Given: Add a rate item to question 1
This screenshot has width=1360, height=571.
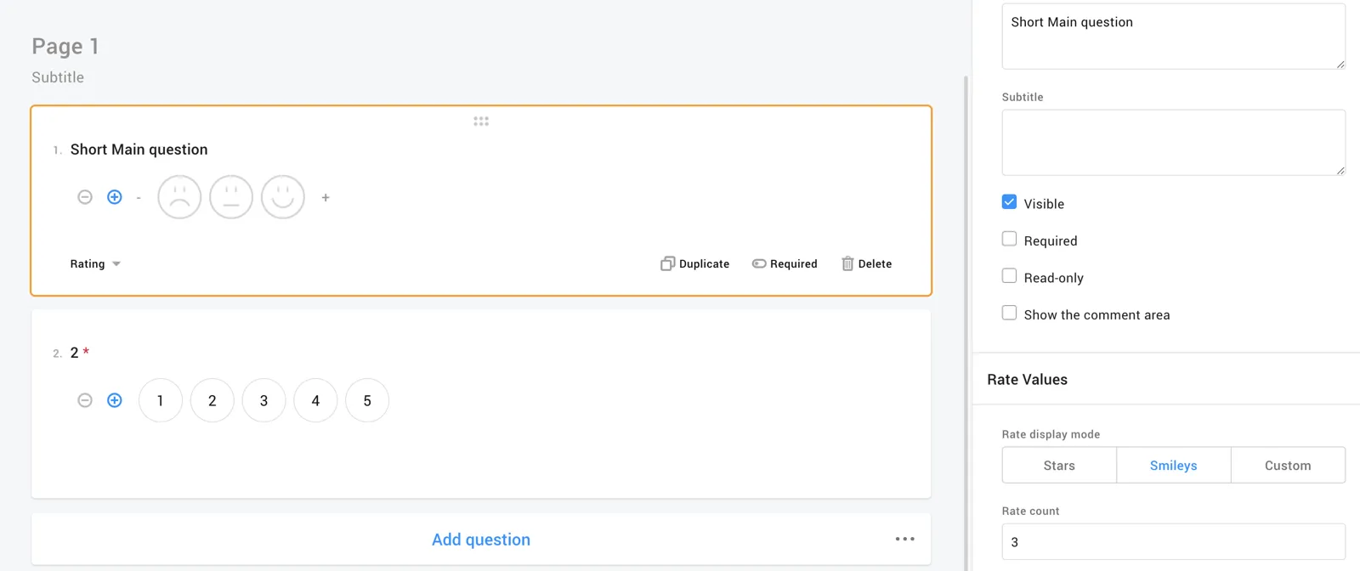Looking at the screenshot, I should (115, 197).
